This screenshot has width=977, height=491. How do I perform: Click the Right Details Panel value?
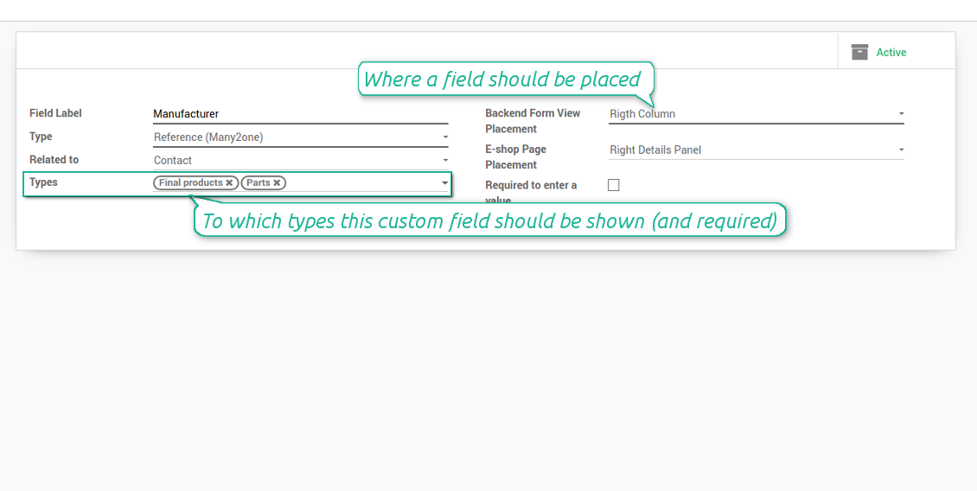[655, 150]
